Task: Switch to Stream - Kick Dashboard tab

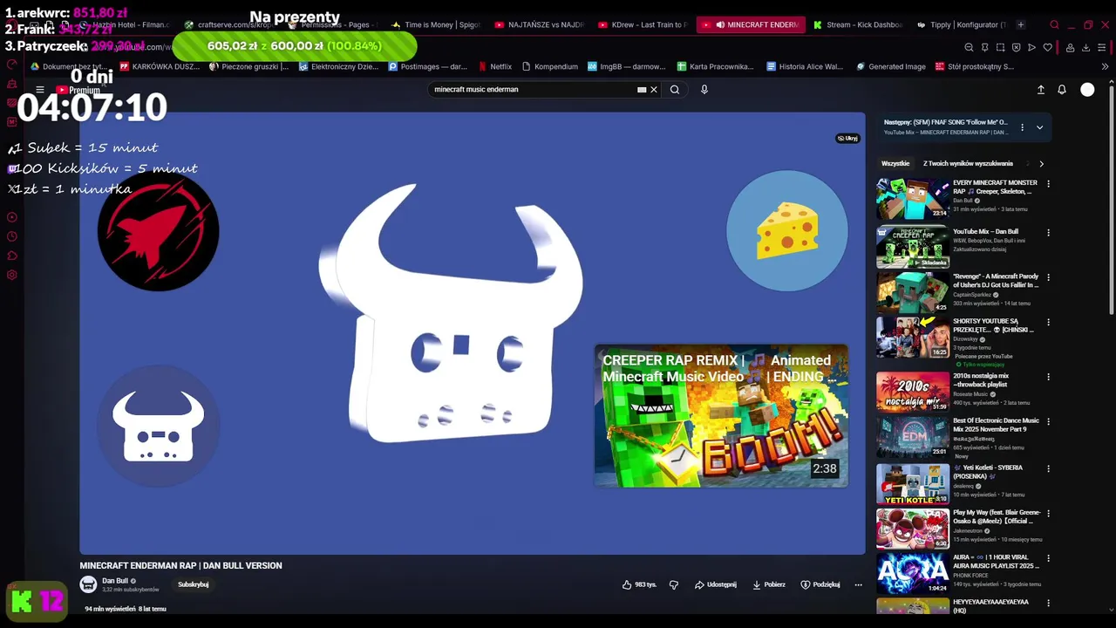Action: [x=858, y=24]
